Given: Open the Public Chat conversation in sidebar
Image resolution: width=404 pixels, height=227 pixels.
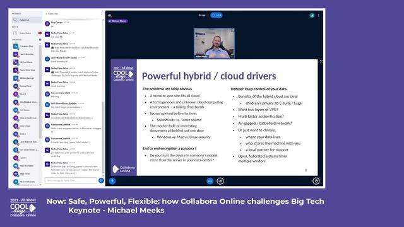Looking at the screenshot, I should click(27, 20).
